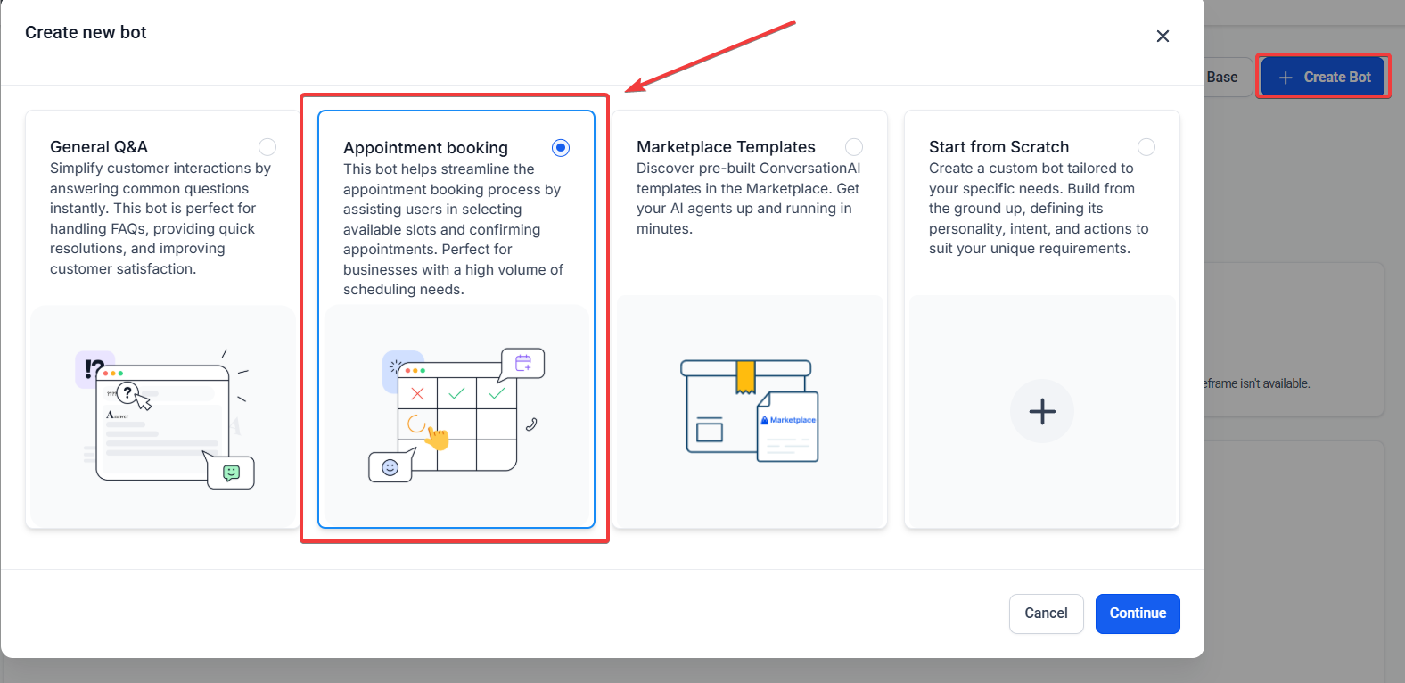Choose the Marketplace Templates radio option
Screen dimensions: 1405x683
pyautogui.click(x=854, y=147)
